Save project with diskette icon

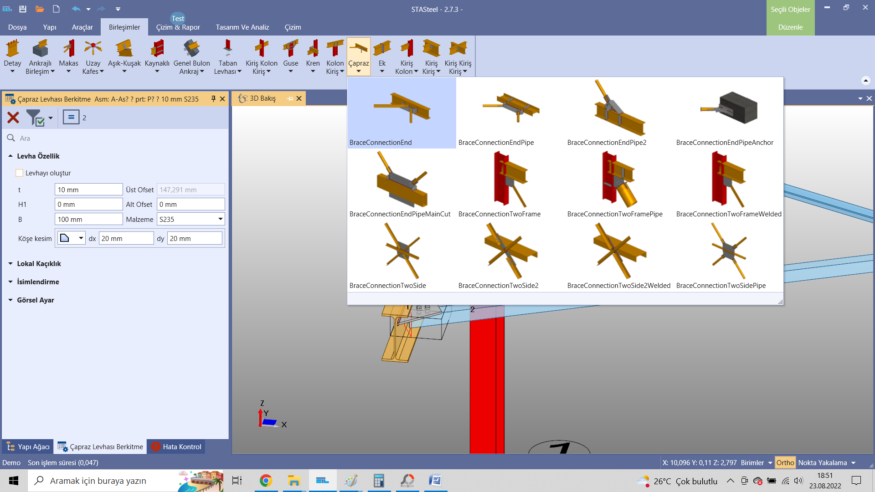coord(23,9)
